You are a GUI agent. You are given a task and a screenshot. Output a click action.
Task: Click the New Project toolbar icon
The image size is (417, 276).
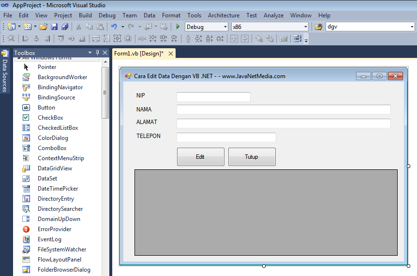click(12, 27)
